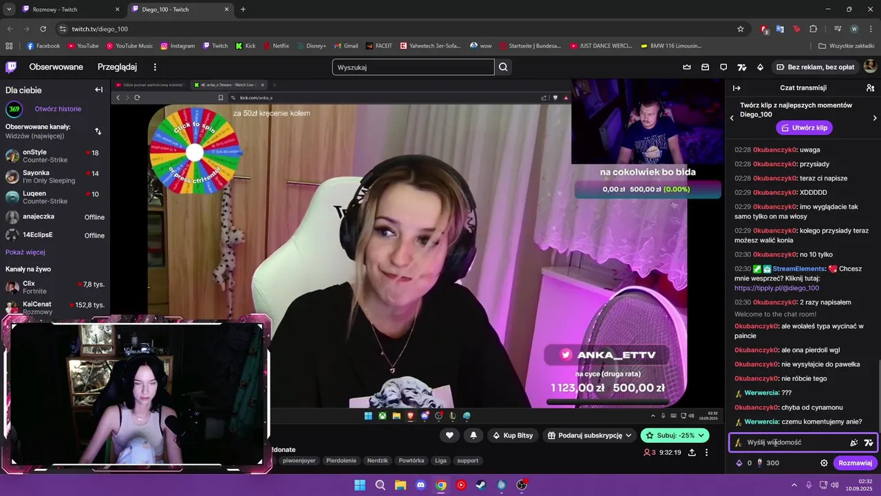Show previous chat banner item
The width and height of the screenshot is (881, 496).
coord(732,118)
